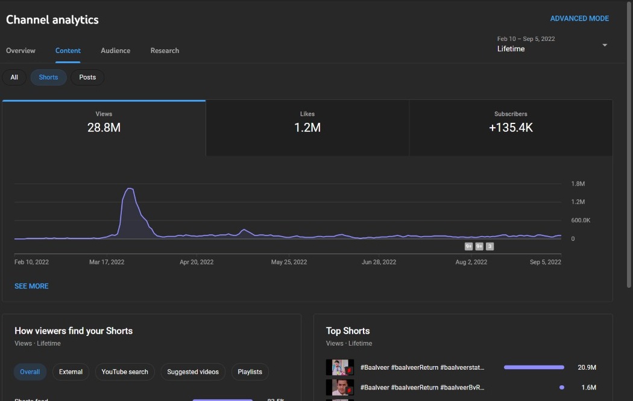Image resolution: width=633 pixels, height=401 pixels.
Task: Select the Subscribers metric card
Action: (x=511, y=128)
